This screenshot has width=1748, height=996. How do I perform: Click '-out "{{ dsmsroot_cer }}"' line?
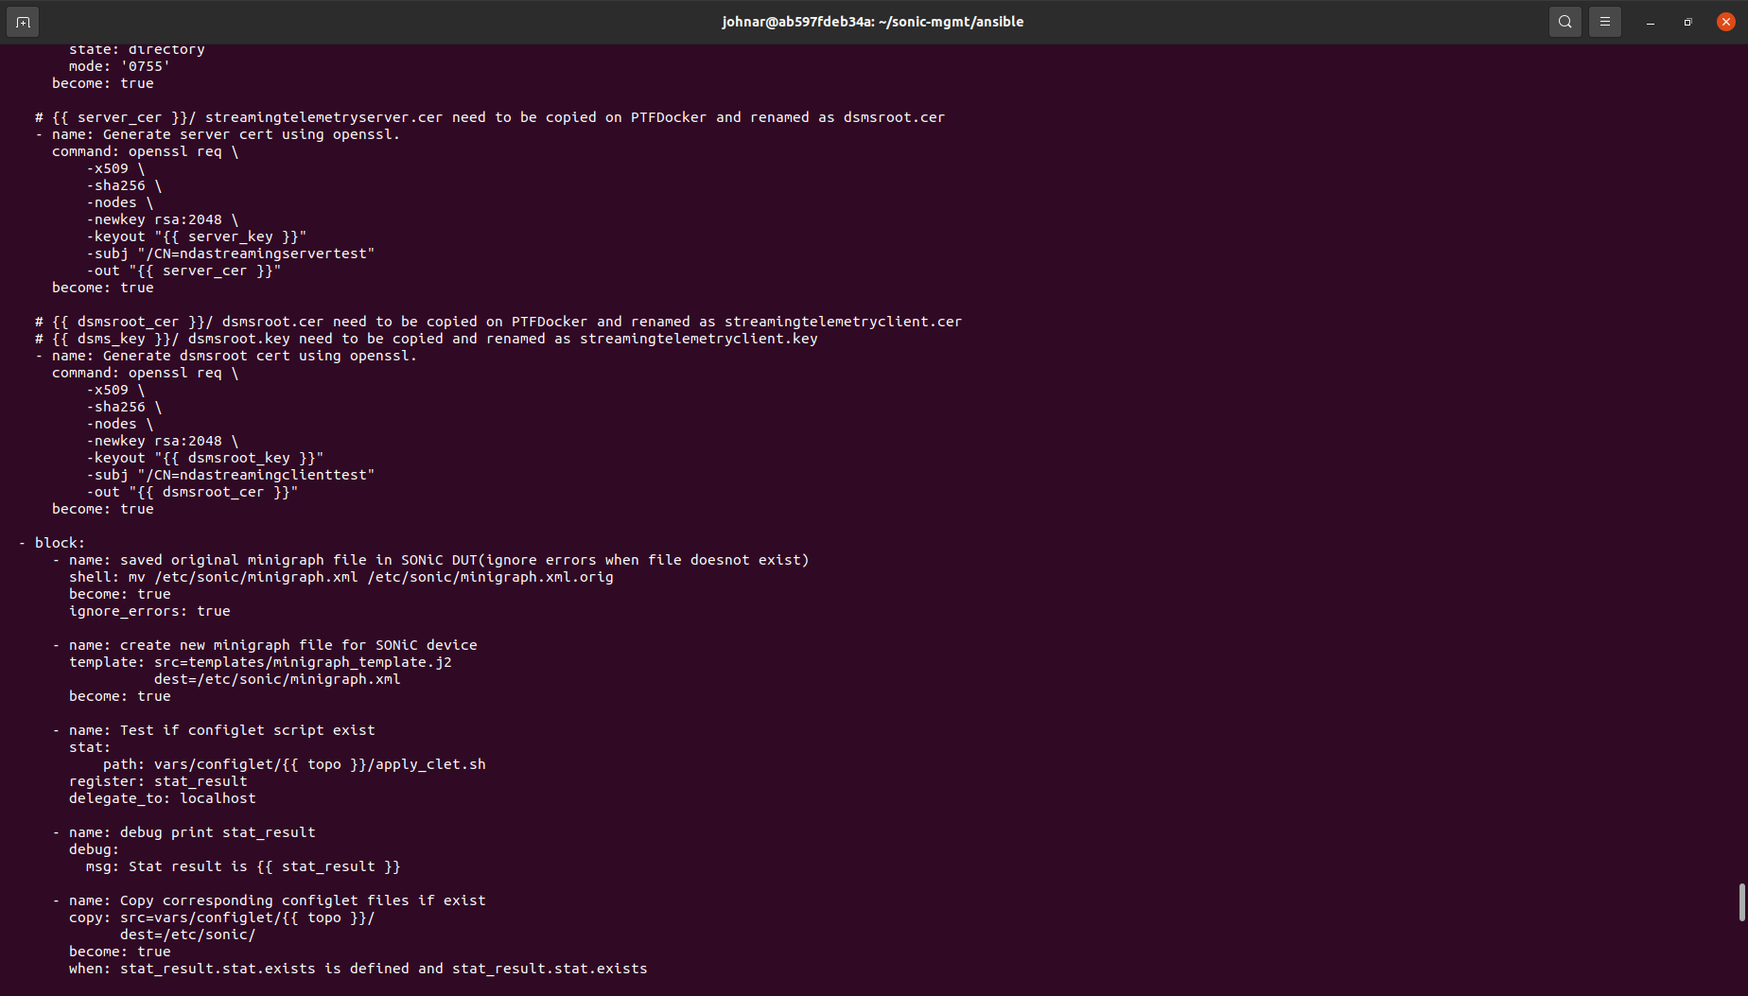pos(192,492)
